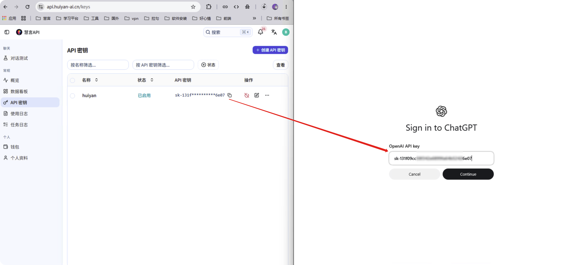Copy the huiyan API key
The image size is (561, 265).
coord(230,95)
